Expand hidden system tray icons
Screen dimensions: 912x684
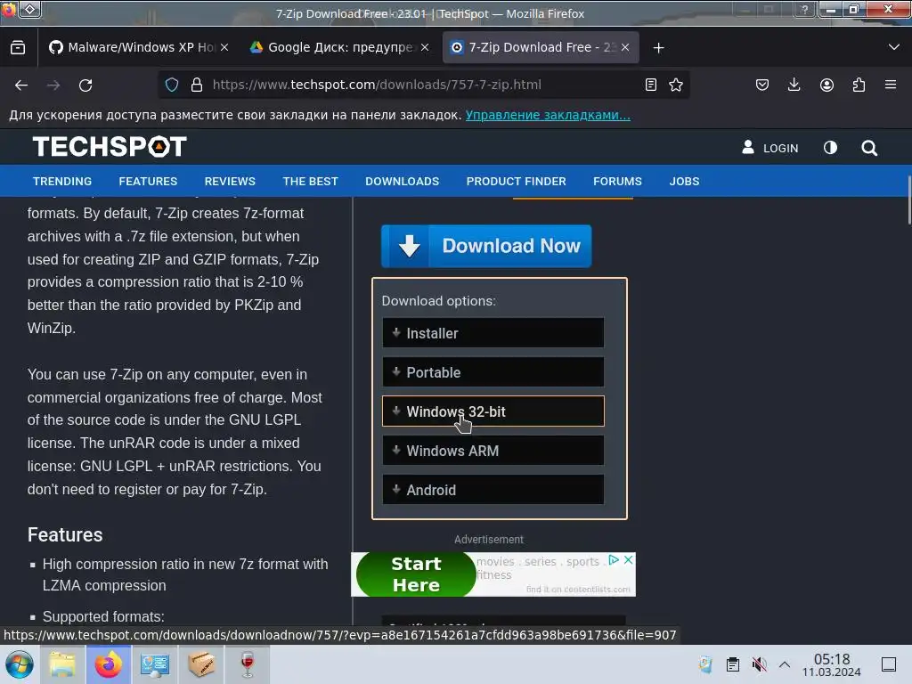(x=785, y=664)
